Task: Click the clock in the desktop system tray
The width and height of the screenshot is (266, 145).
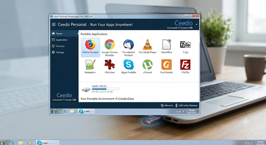Action: pyautogui.click(x=260, y=143)
